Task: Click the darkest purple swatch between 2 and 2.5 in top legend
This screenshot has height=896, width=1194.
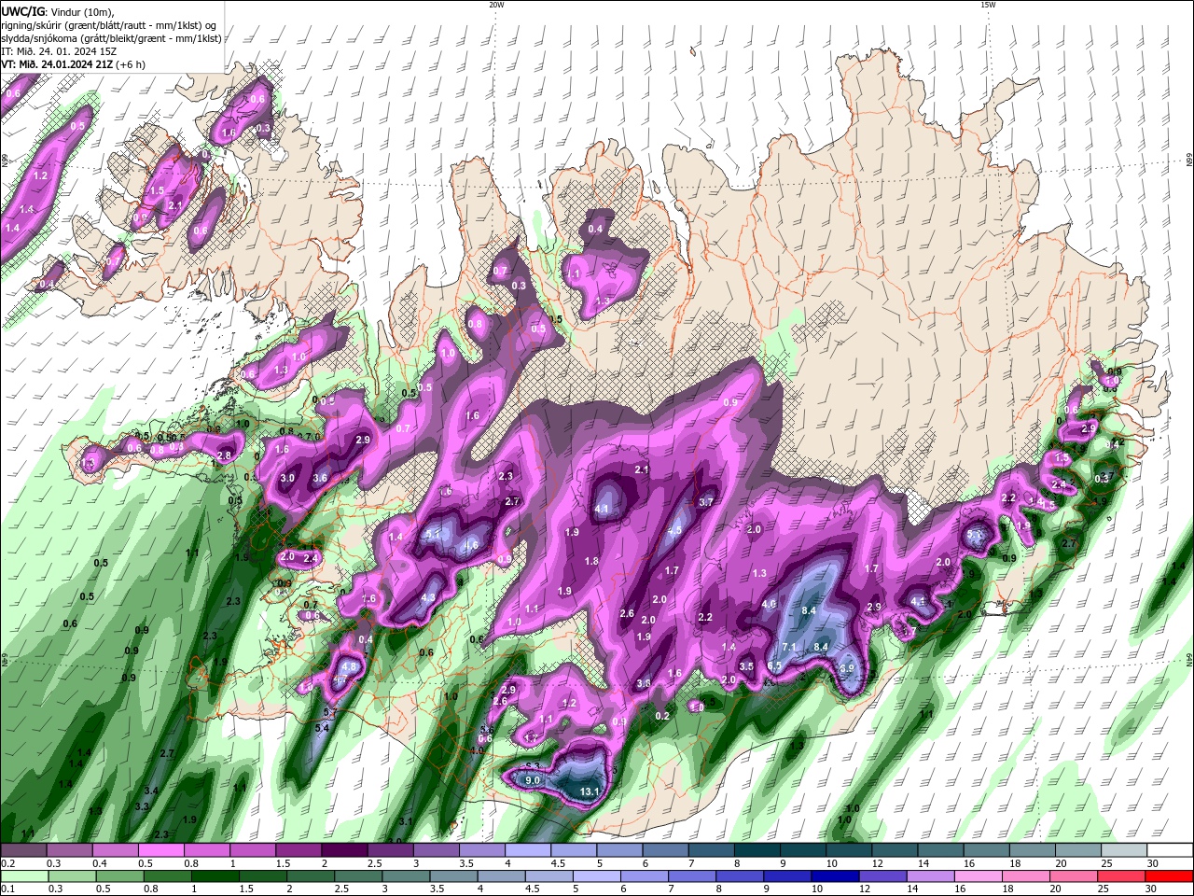Action: tap(344, 849)
